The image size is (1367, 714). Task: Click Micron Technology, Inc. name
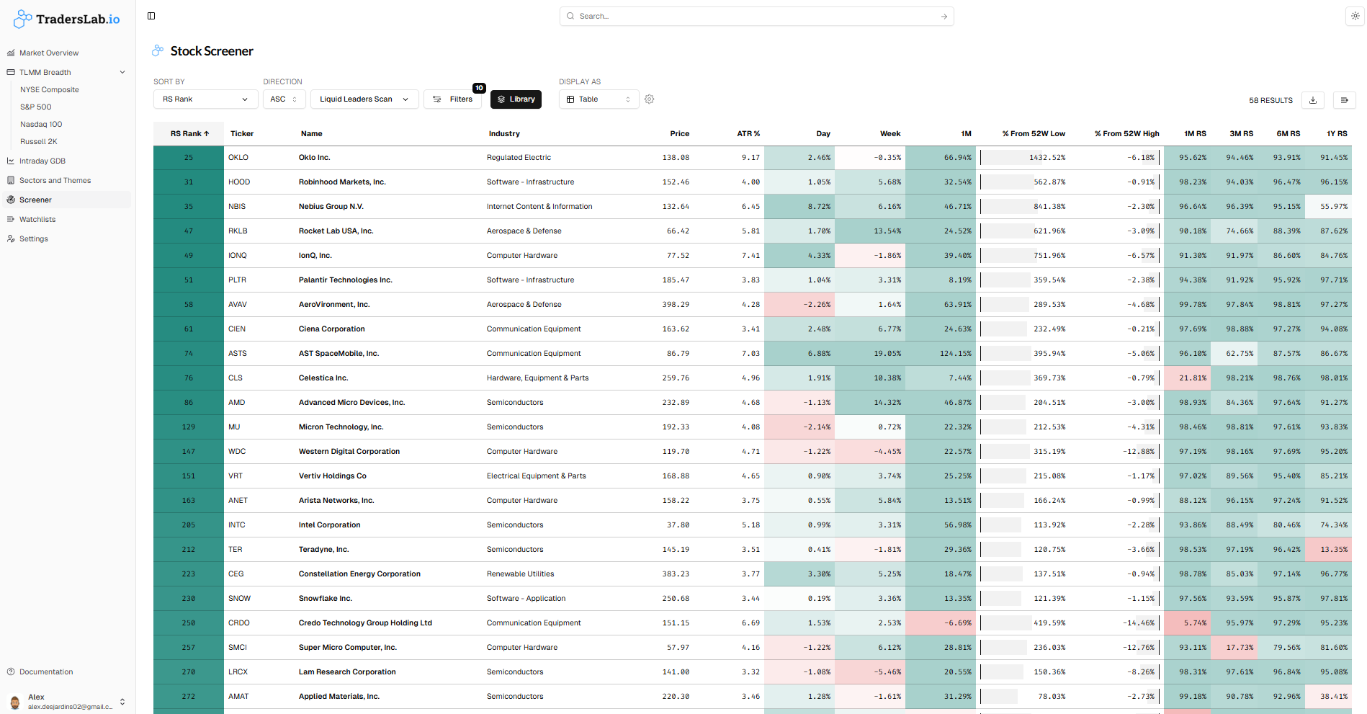point(341,427)
